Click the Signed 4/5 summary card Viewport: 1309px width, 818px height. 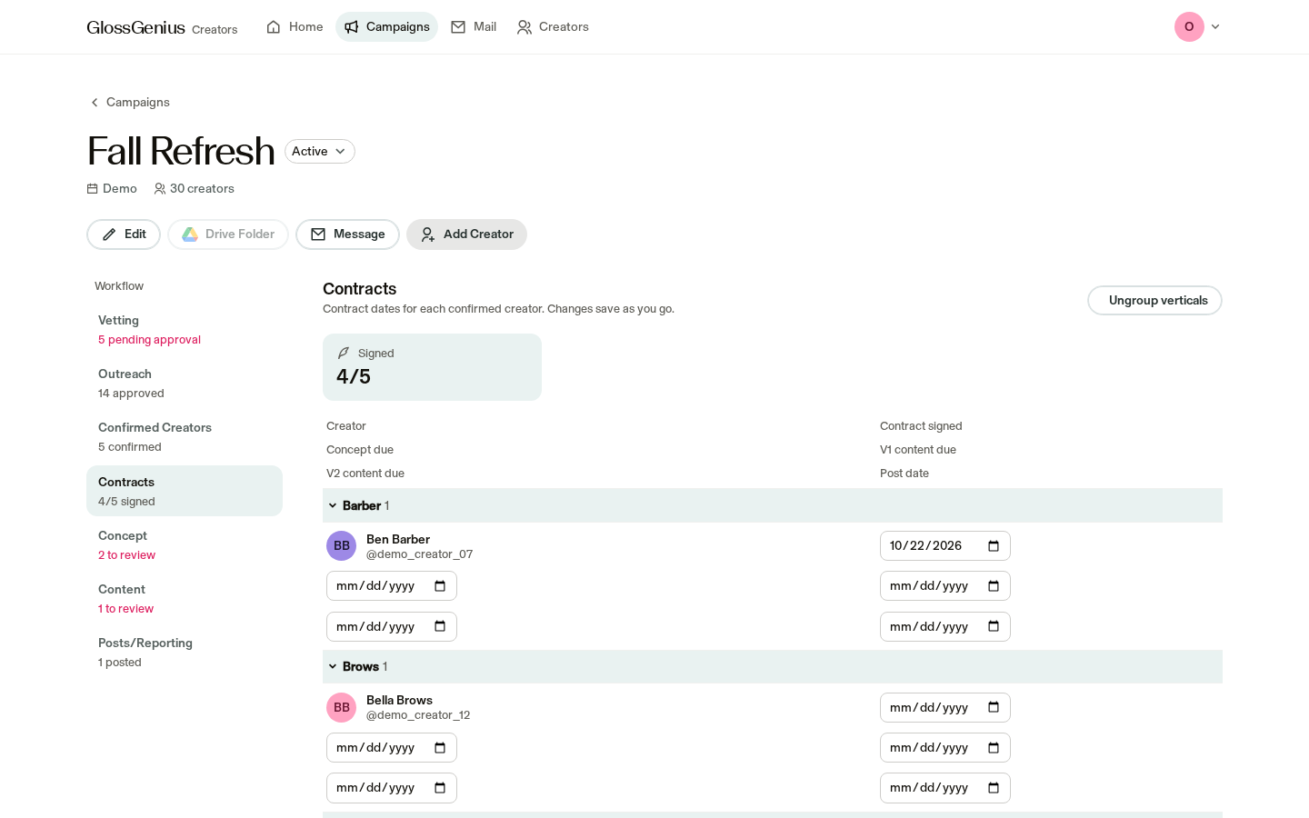pos(432,367)
